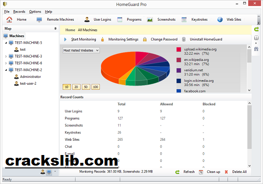Open the Keystrokes records icon
The image size is (263, 184).
(x=184, y=20)
